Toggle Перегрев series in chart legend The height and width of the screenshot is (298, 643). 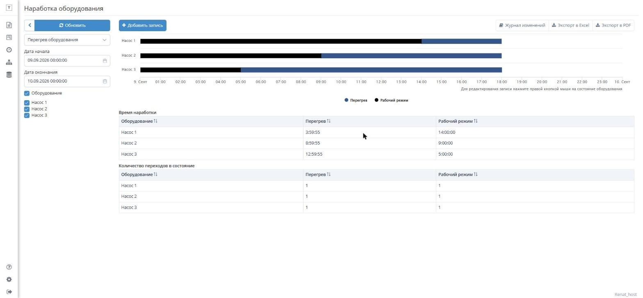tap(356, 100)
